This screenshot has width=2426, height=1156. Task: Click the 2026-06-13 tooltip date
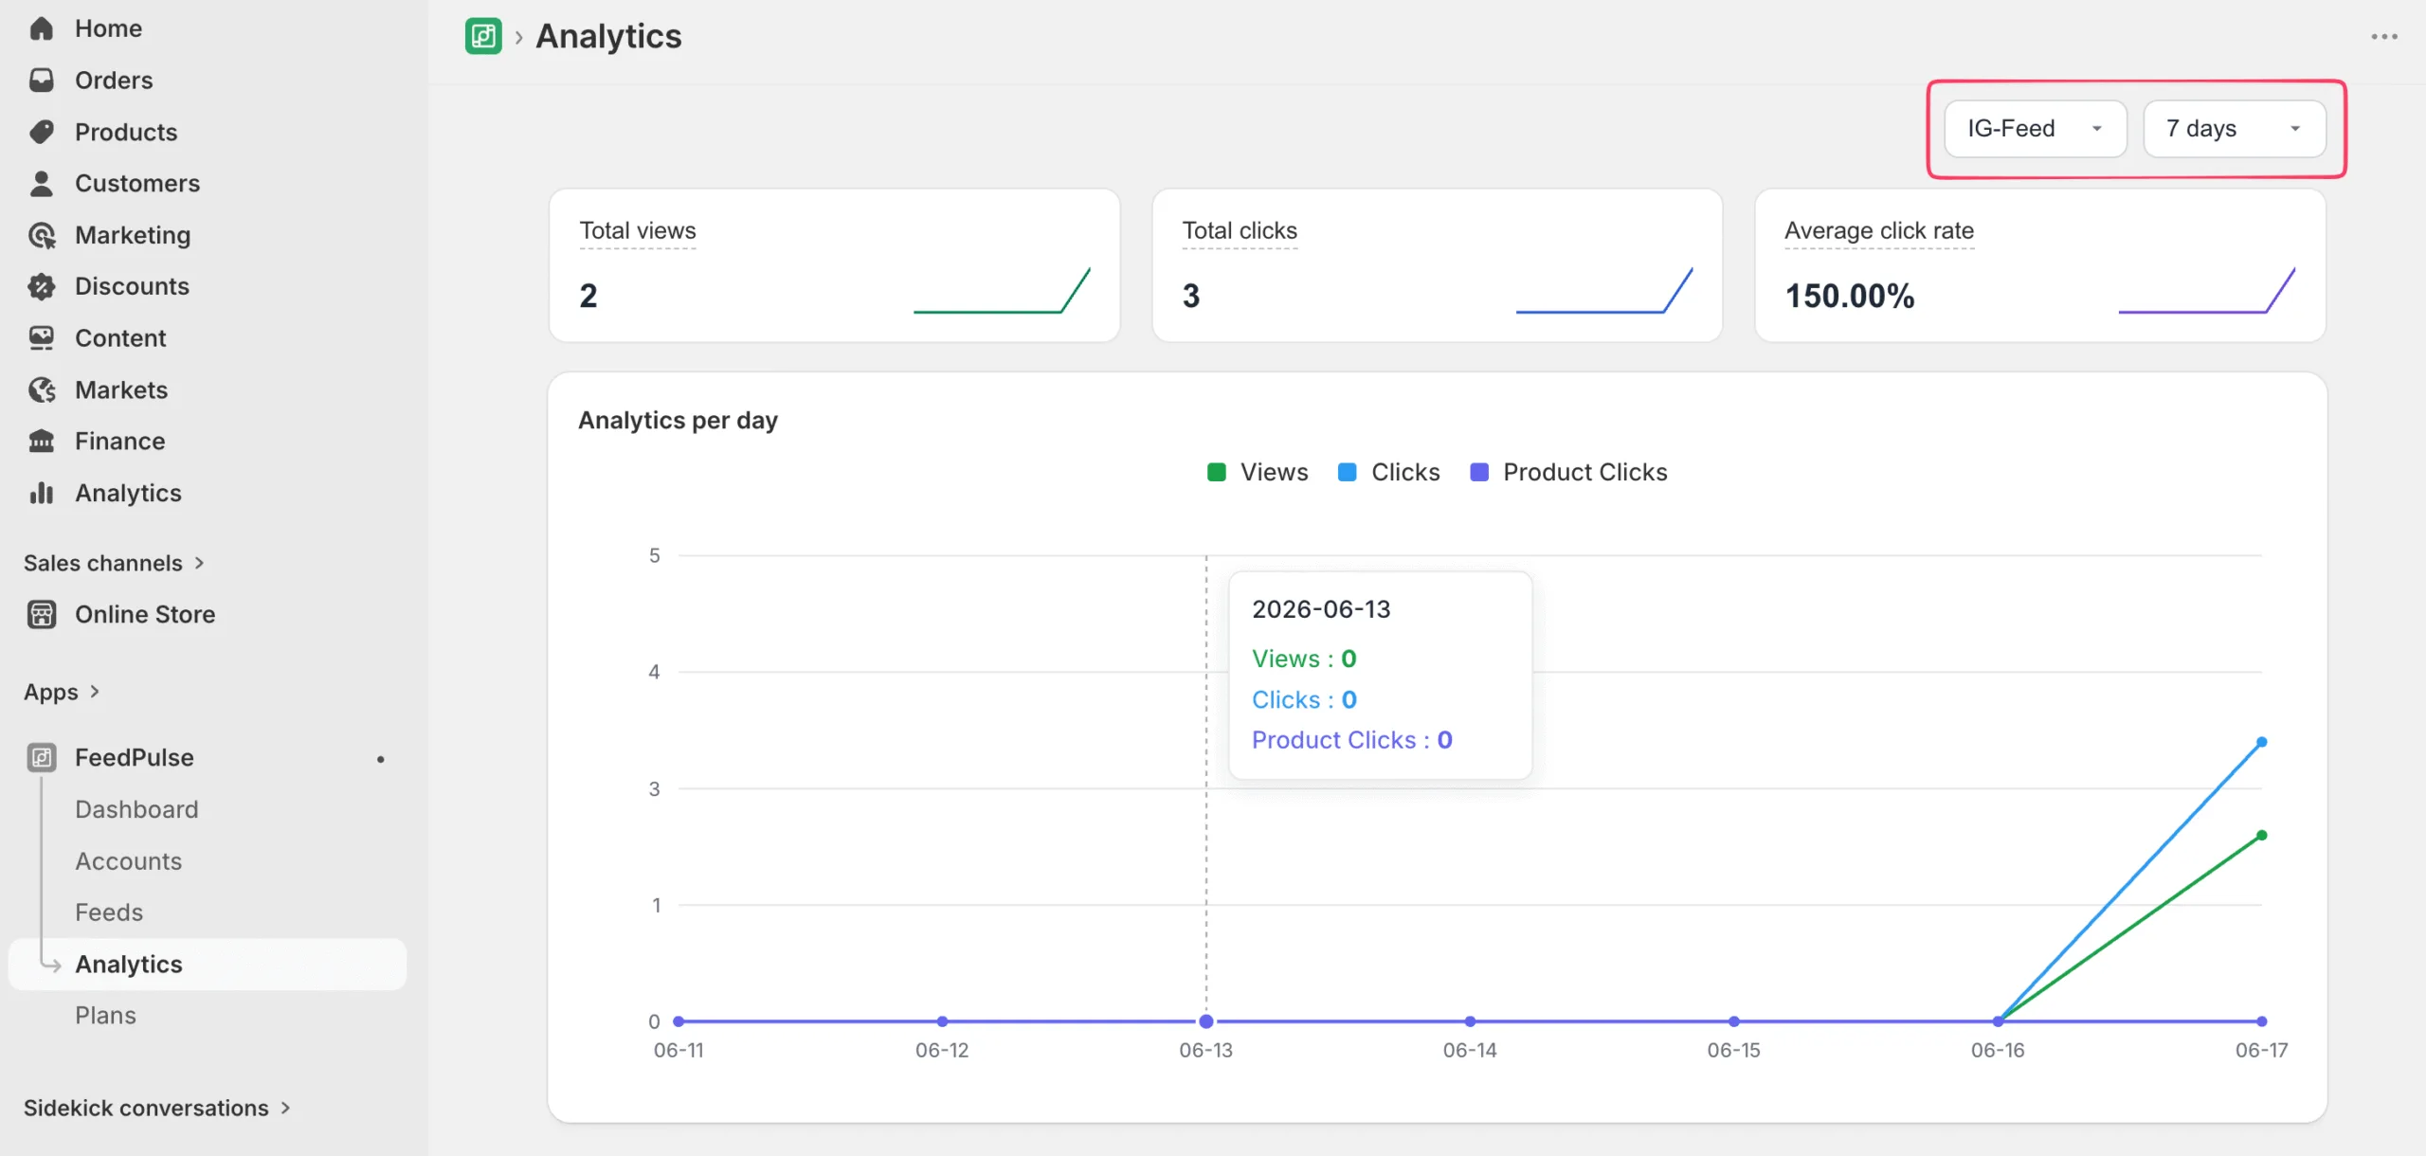click(1321, 609)
